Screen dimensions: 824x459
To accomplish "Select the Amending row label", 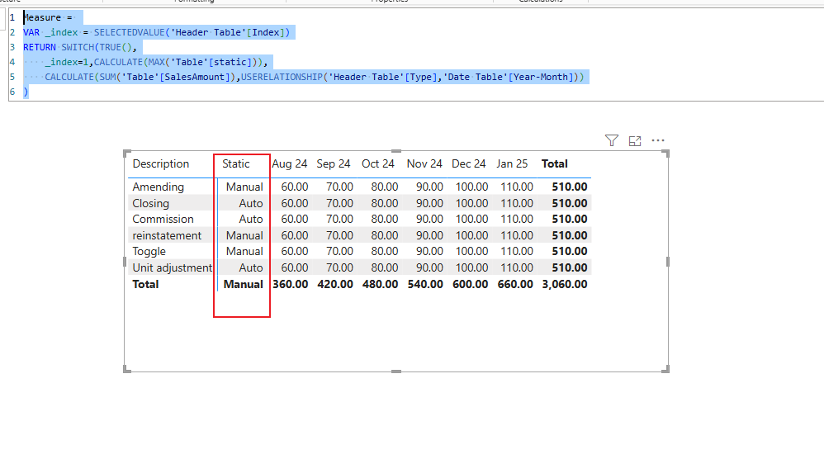I will click(159, 187).
